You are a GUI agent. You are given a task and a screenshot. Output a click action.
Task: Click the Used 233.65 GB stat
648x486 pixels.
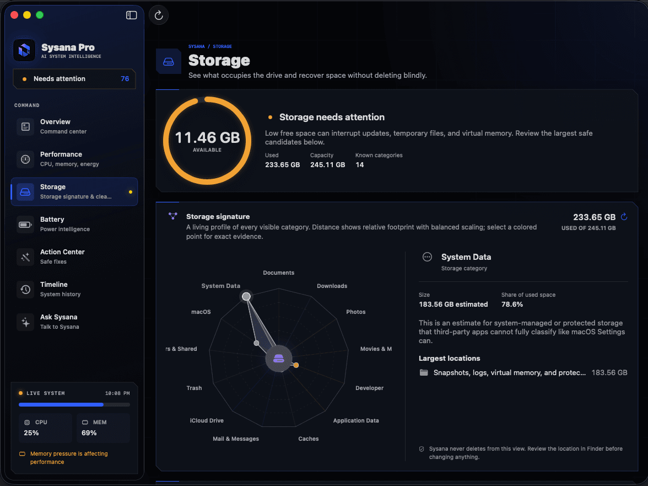tap(282, 161)
